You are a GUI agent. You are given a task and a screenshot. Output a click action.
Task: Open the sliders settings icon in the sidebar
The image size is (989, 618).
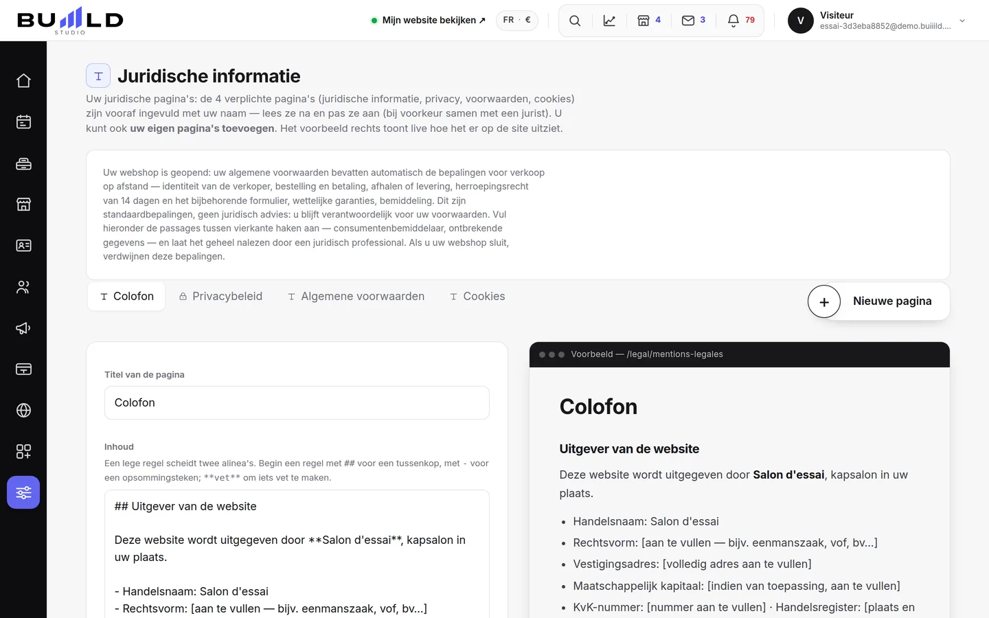point(23,492)
